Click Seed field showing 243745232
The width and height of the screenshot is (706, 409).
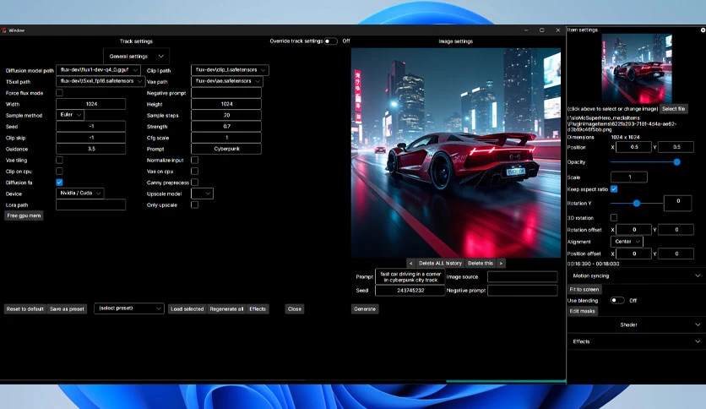coord(410,291)
